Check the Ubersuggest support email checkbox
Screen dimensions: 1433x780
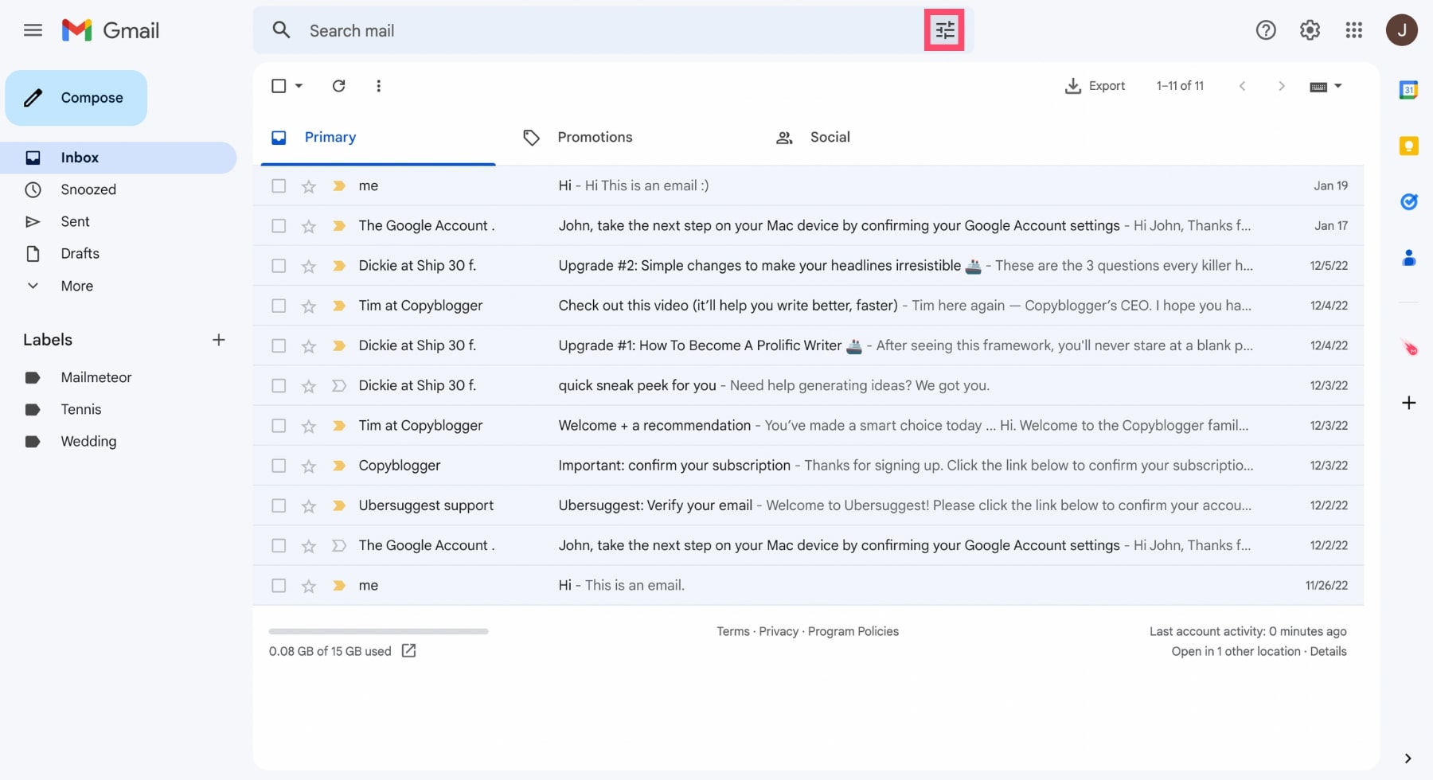click(x=279, y=505)
